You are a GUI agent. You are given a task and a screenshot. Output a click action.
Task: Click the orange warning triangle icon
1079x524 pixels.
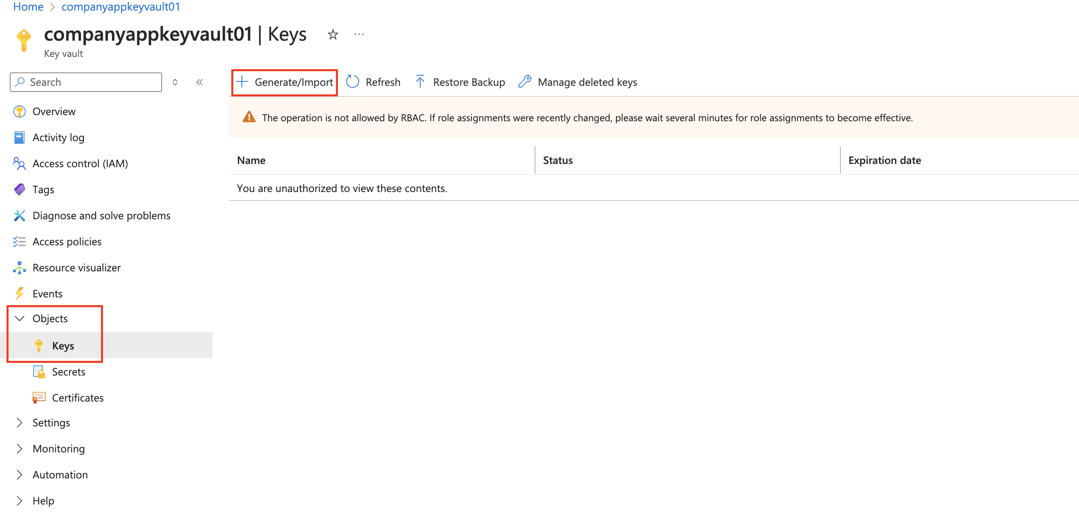(249, 117)
